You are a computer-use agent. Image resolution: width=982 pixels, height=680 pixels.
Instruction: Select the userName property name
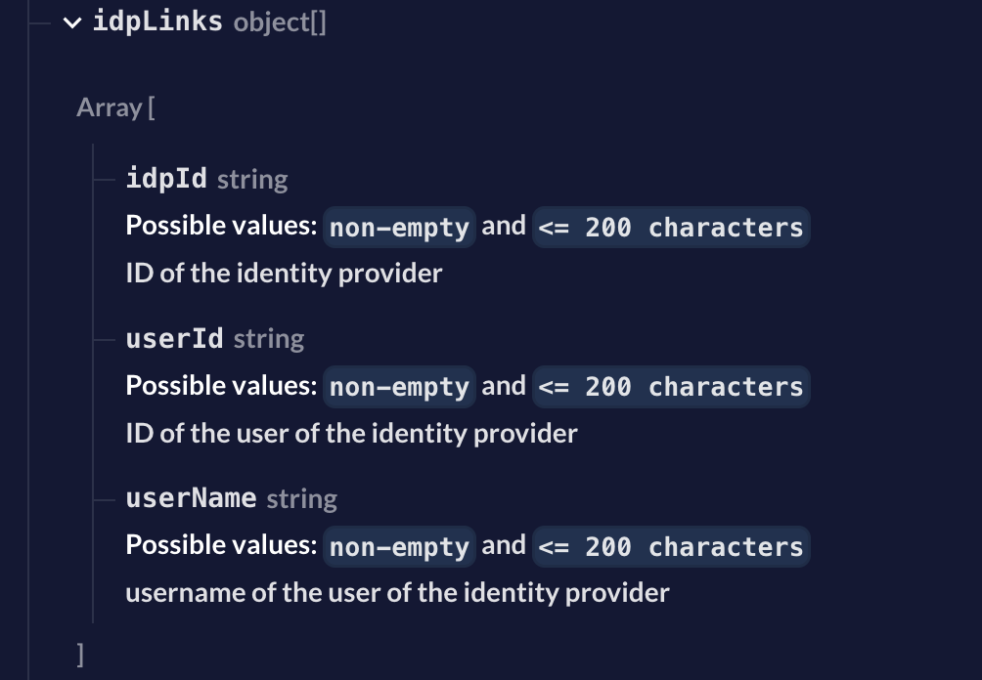pos(191,498)
